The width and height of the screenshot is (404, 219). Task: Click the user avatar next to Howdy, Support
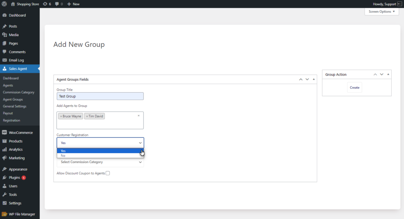400,4
